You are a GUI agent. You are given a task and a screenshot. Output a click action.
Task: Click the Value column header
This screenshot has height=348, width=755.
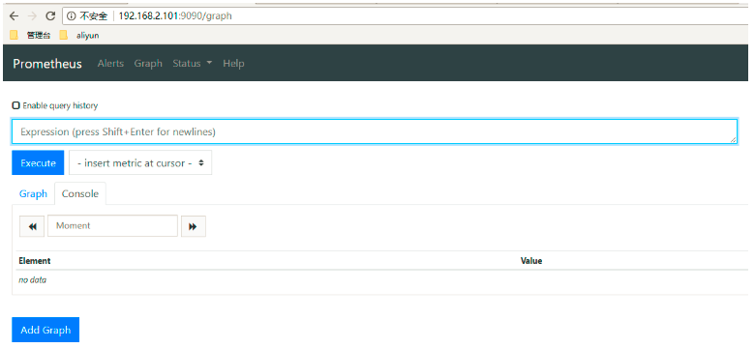point(531,261)
